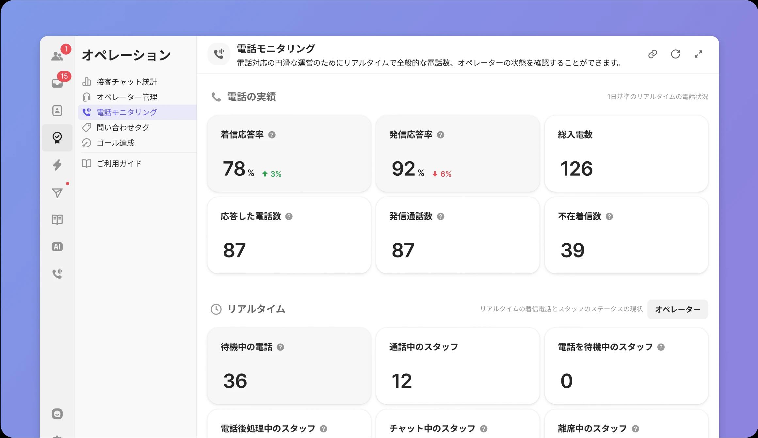Open the AI icon in left rail
This screenshot has height=438, width=758.
click(x=57, y=247)
